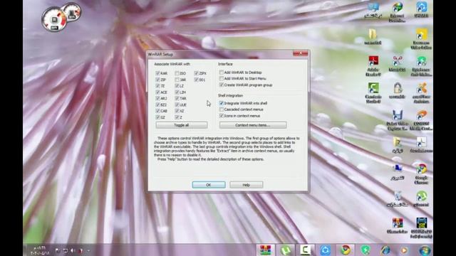Screen dimensions: 456x256
Task: Enable Add WinRAR to Desktop
Action: 222,73
